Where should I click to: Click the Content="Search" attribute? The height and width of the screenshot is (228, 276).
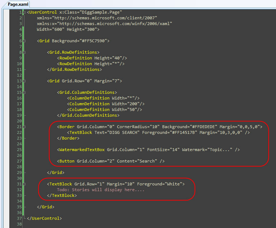click(x=137, y=161)
